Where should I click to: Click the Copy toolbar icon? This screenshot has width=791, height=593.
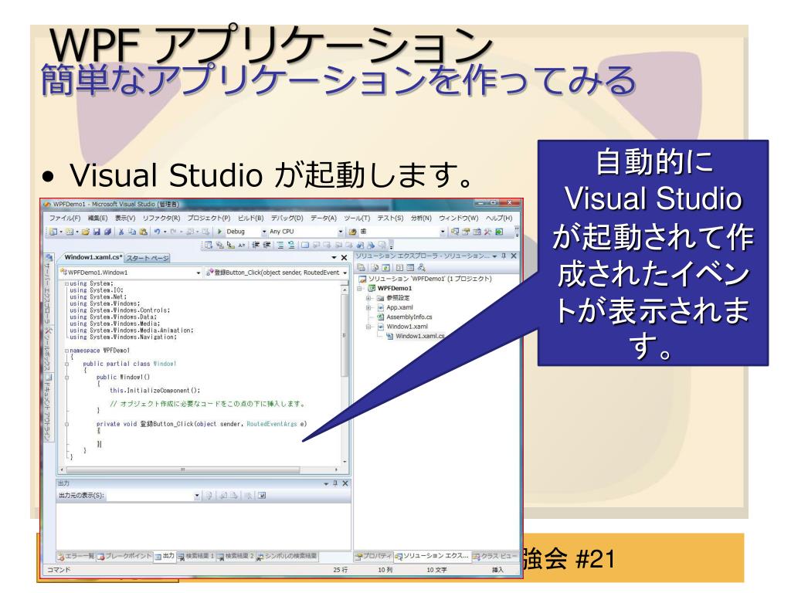point(131,232)
